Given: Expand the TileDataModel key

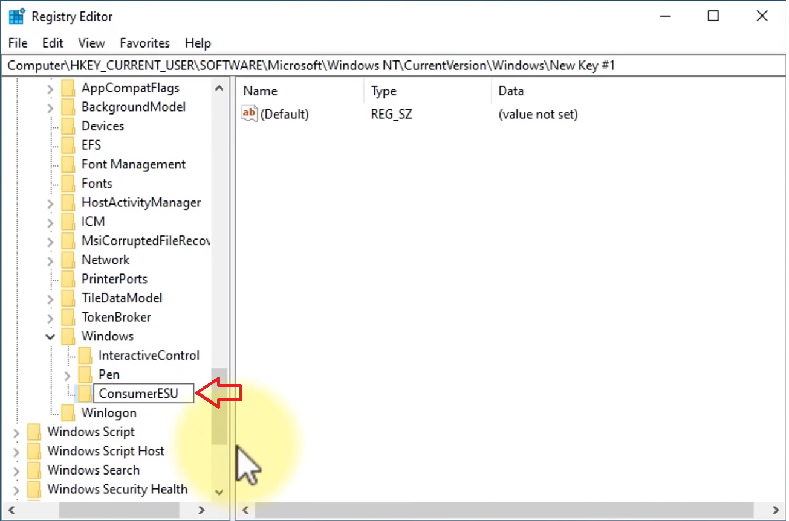Looking at the screenshot, I should [50, 299].
